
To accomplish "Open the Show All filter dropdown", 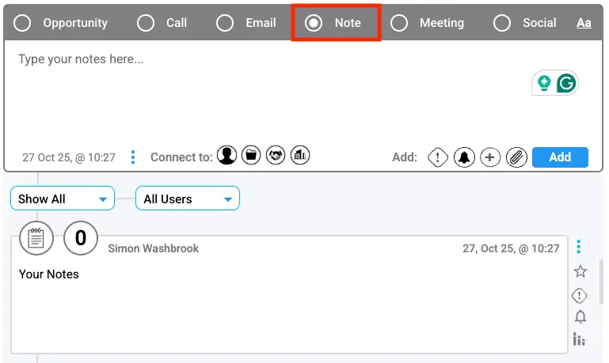I will pos(63,199).
